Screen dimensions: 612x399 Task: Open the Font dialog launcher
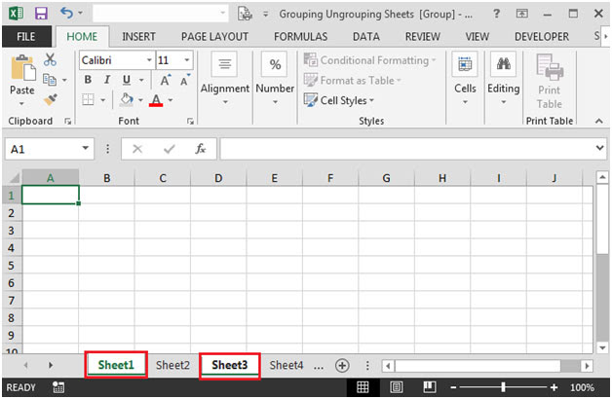click(x=190, y=122)
